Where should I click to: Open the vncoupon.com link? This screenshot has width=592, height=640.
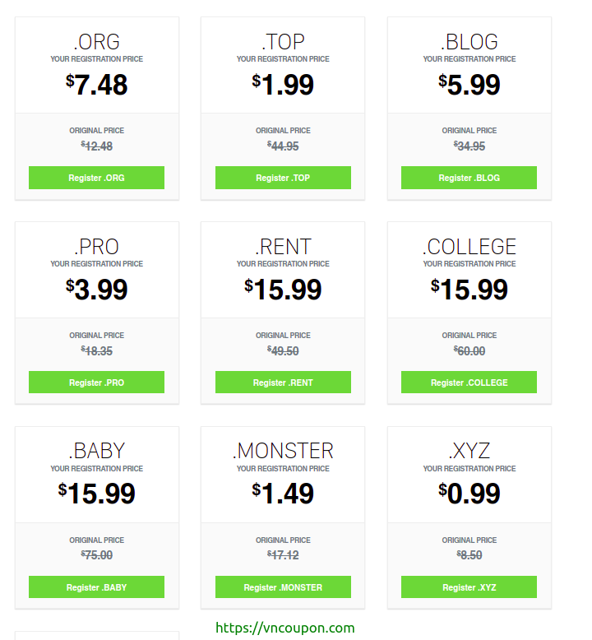pyautogui.click(x=284, y=628)
